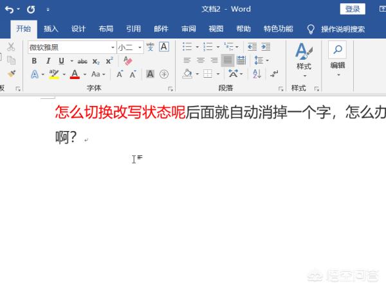Switch to the 插入 ribbon tab
Viewport: 386px width, 289px height.
click(51, 29)
